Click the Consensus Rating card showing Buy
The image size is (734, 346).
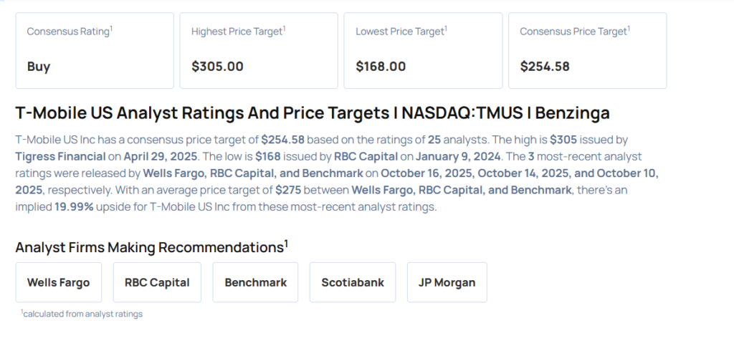point(95,50)
